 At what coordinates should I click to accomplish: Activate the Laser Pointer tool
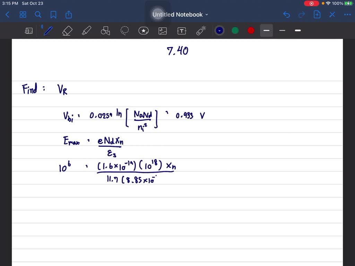click(x=201, y=30)
